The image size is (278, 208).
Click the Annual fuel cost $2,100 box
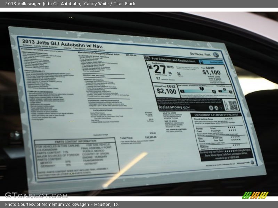[166, 89]
